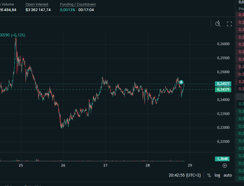
Task: Click the price axis value 0,24000
Action: [x=223, y=100]
